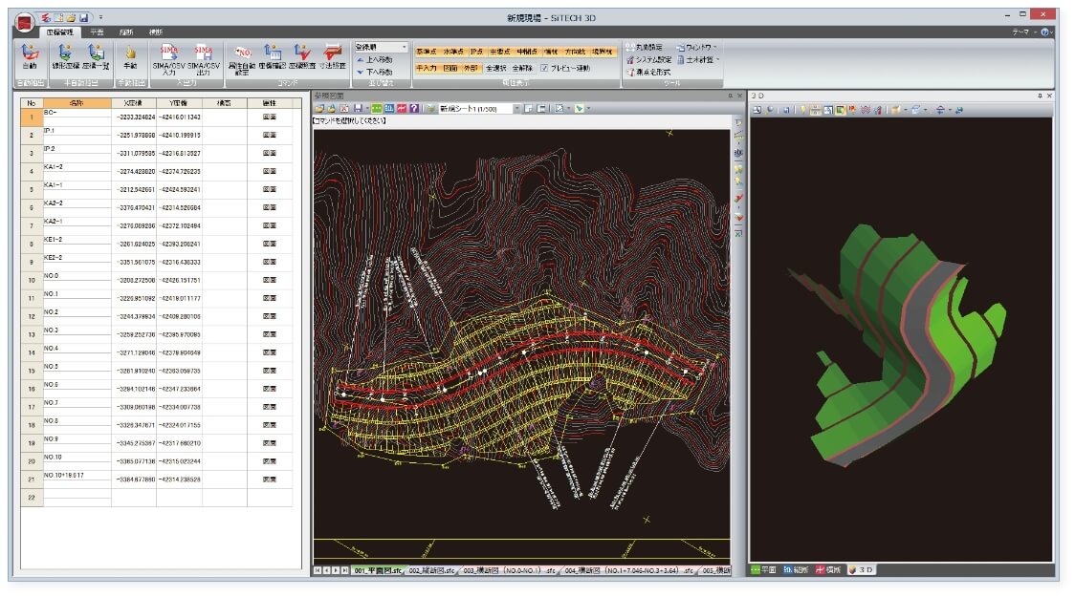Viewport: 1075px width, 597px height.
Task: Click the first fit-view icon in 3D toolbar
Action: click(757, 110)
